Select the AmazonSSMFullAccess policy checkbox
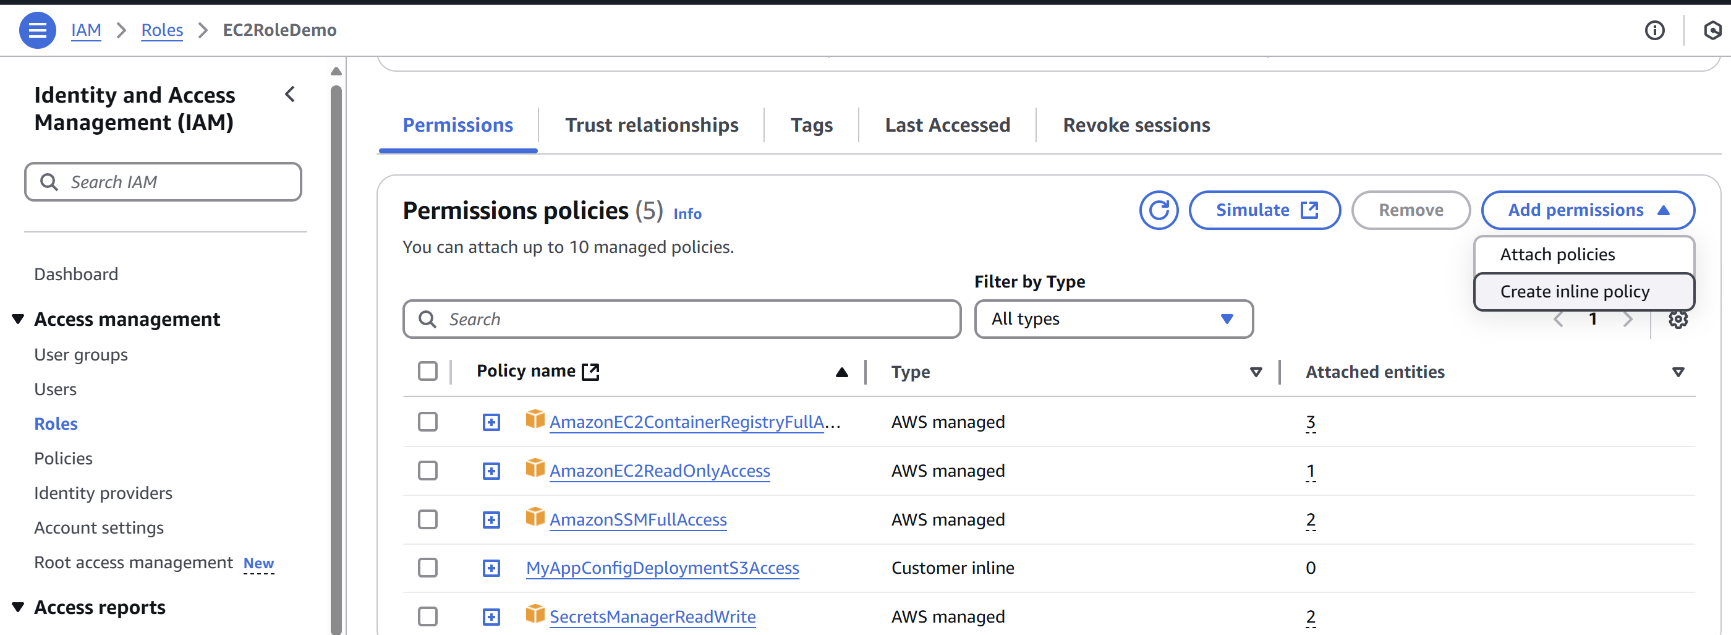Viewport: 1731px width, 635px height. click(x=428, y=519)
